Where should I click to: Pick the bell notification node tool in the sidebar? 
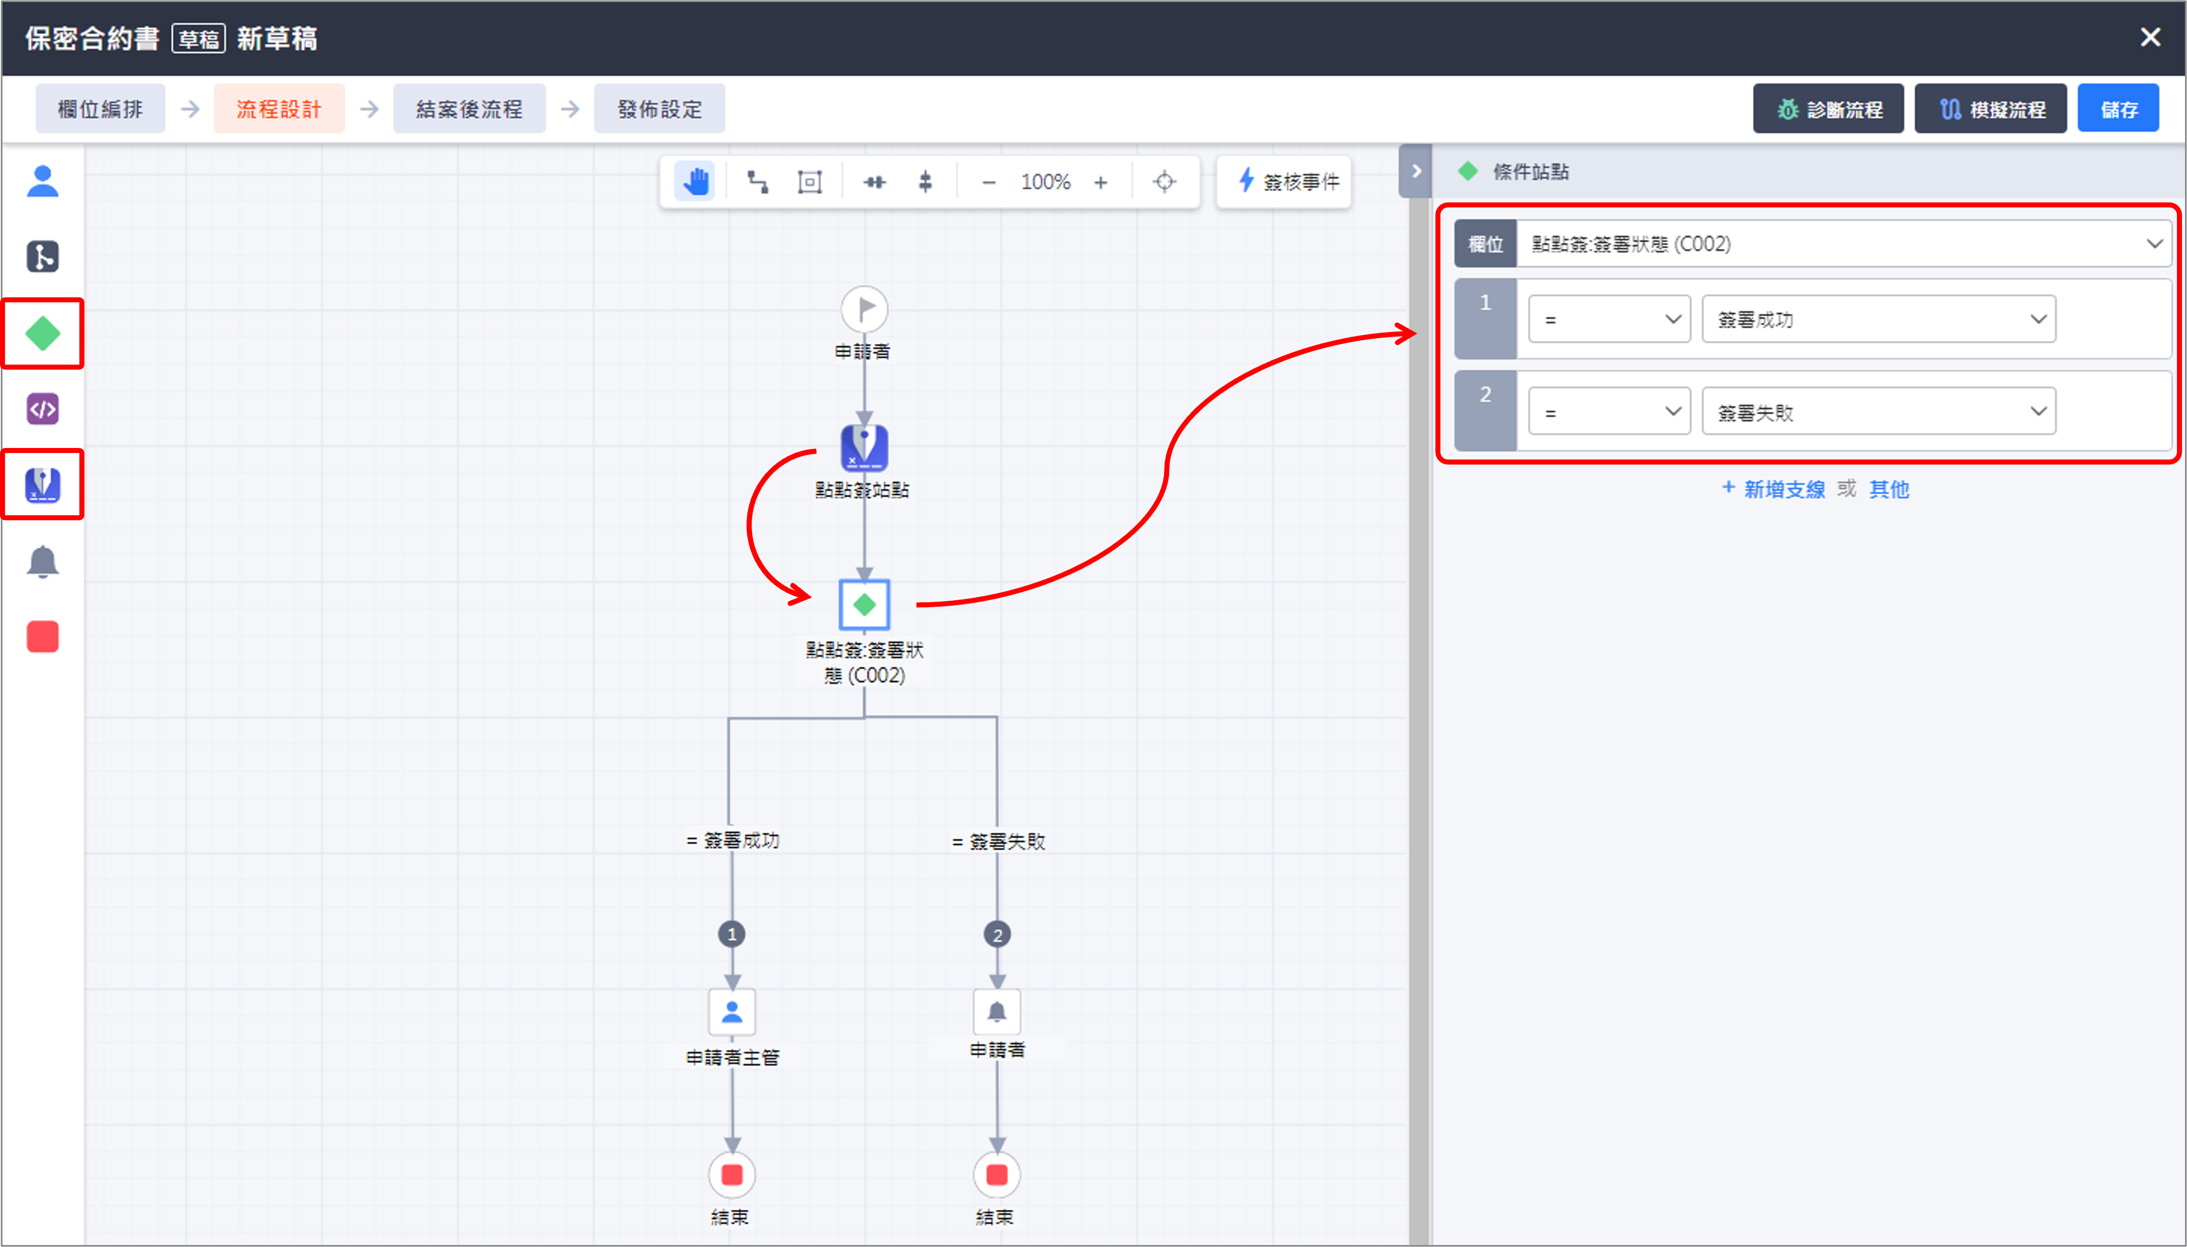pos(42,562)
